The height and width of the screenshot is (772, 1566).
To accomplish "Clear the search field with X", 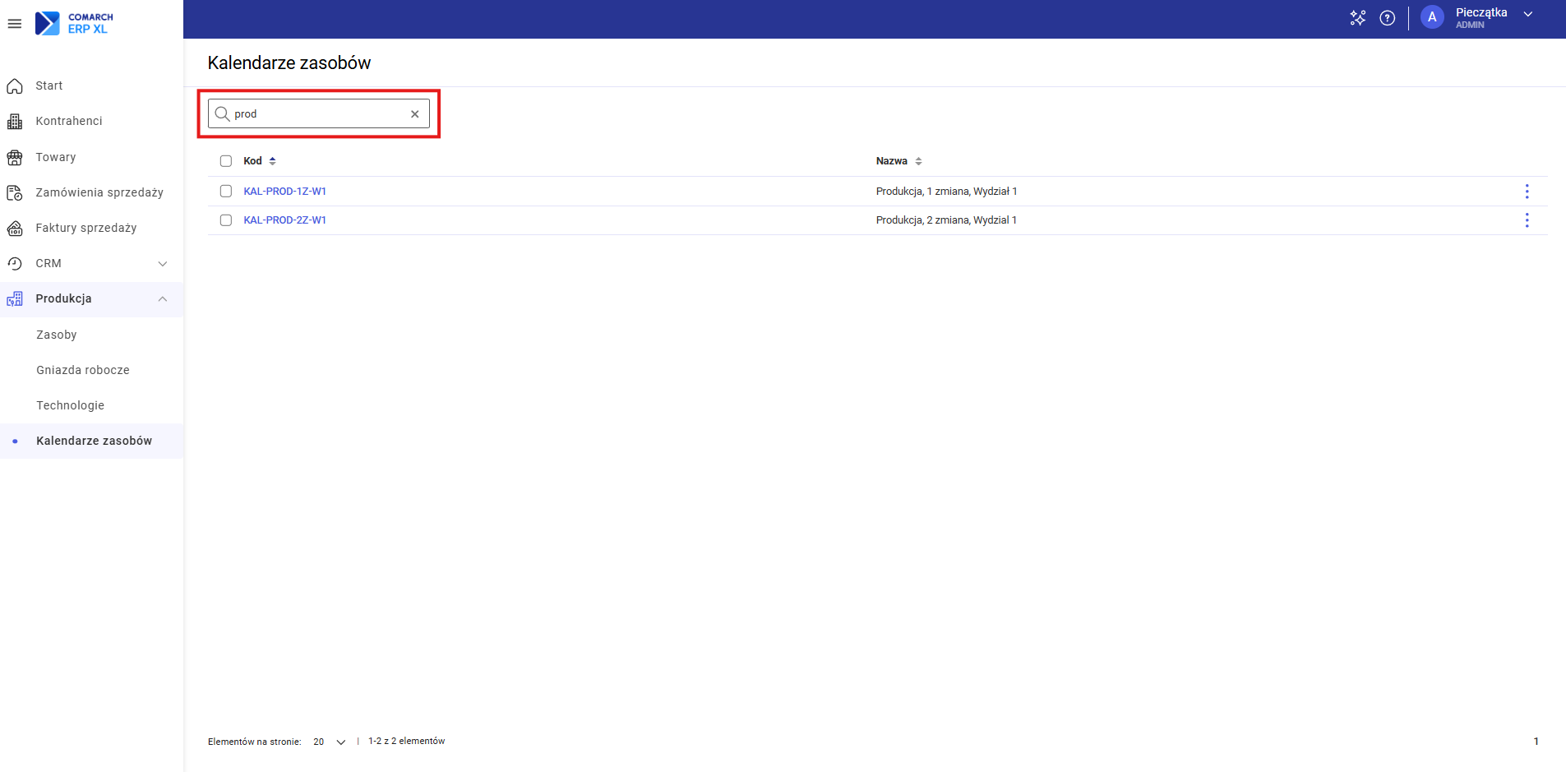I will tap(415, 114).
